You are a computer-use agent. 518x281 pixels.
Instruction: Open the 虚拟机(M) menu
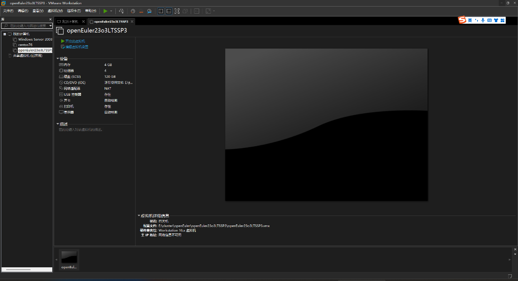point(55,11)
